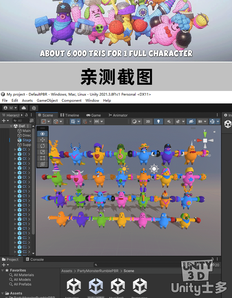
Task: Toggle scene audio mute button
Action: 169,122
